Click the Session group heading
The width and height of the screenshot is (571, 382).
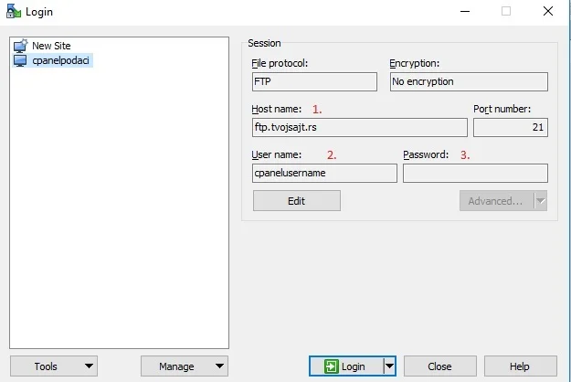(x=264, y=43)
